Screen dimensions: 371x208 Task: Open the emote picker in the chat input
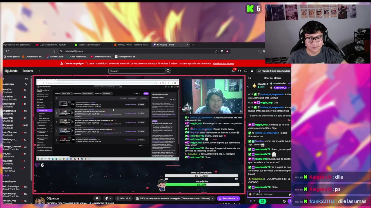[290, 194]
